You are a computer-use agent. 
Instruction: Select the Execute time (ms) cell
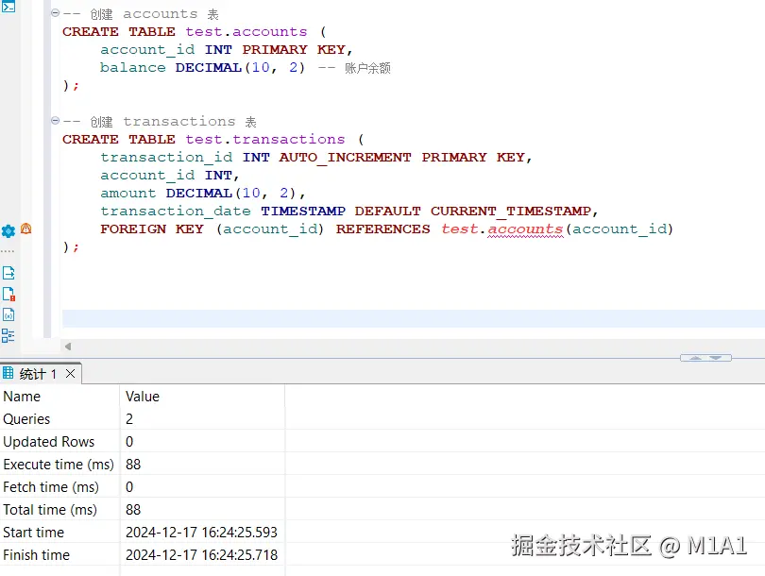59,465
